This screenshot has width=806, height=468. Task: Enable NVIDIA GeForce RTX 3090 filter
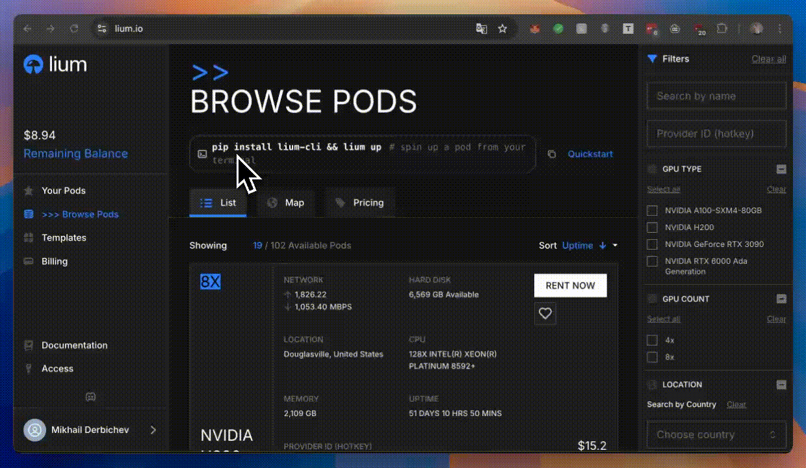(x=653, y=244)
